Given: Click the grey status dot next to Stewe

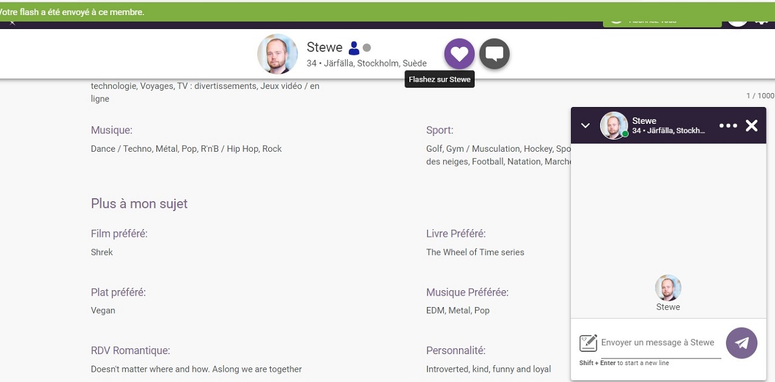Looking at the screenshot, I should click(x=367, y=48).
